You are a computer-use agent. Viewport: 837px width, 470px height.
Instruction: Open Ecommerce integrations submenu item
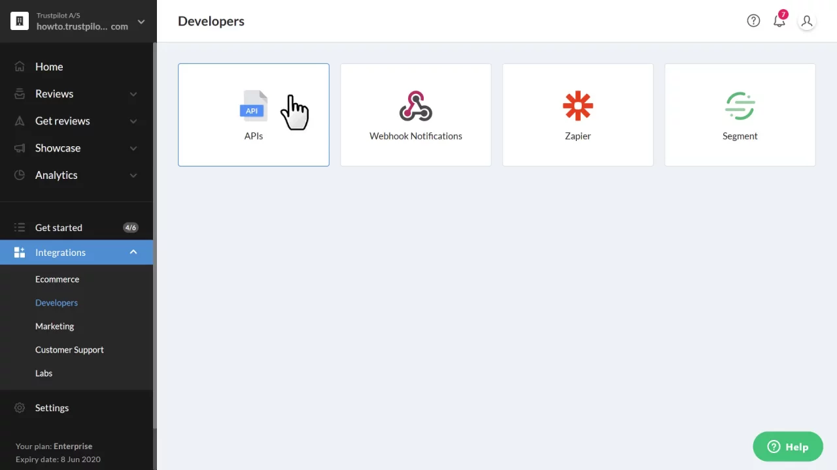click(x=57, y=279)
